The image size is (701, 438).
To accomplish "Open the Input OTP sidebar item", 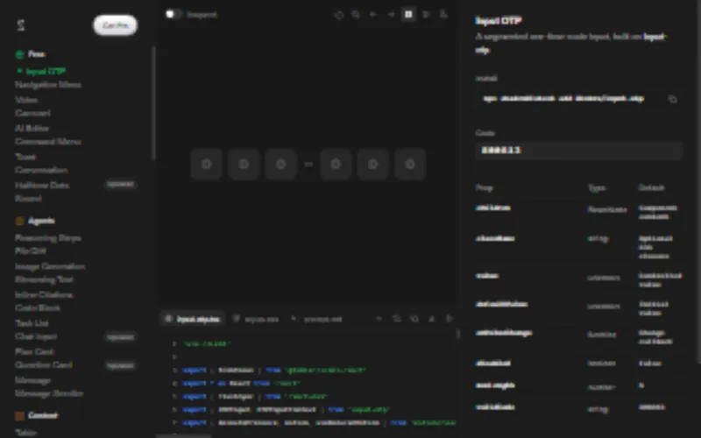I will click(46, 71).
